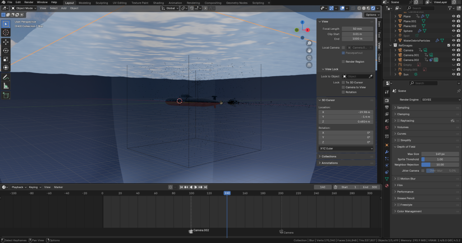Select the Measure tool
The image size is (462, 243).
(6, 86)
